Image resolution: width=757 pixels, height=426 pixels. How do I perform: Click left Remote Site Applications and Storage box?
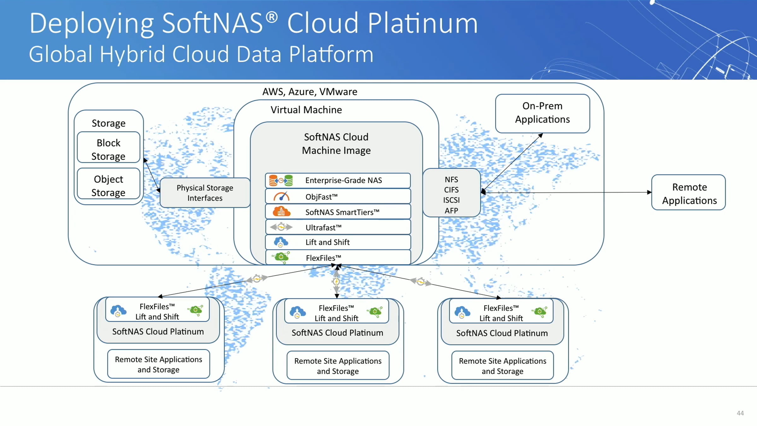159,364
